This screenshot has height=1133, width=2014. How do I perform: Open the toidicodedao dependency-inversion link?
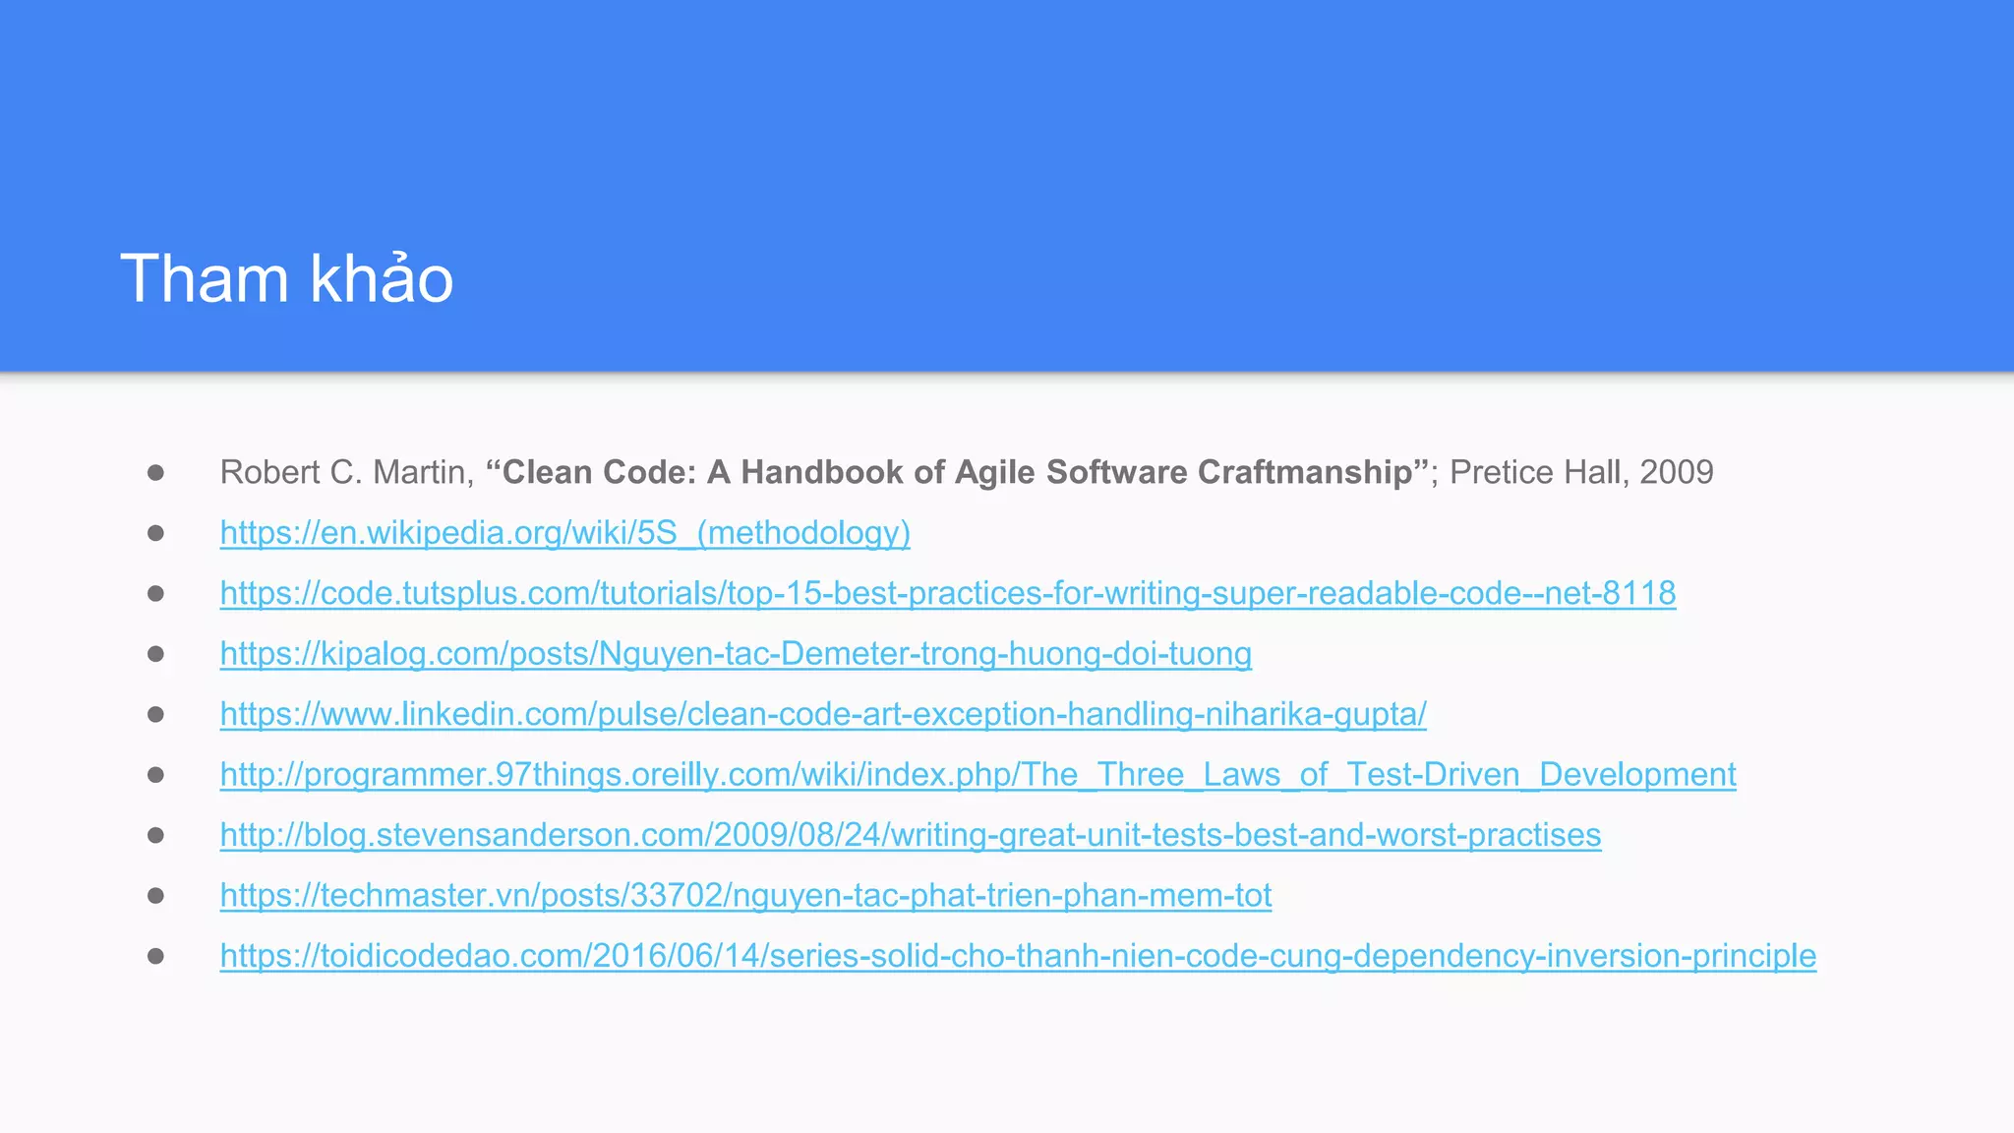click(x=1018, y=956)
